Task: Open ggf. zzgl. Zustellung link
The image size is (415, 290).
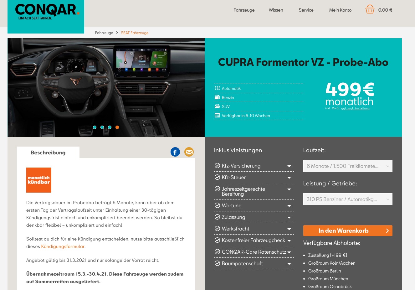Action: [x=356, y=108]
